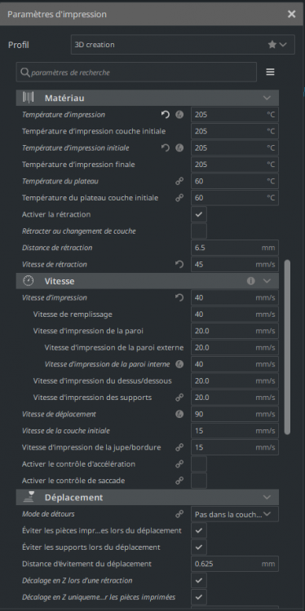Revert the Vitesse de rétraction value
This screenshot has height=611, width=305.
179,264
